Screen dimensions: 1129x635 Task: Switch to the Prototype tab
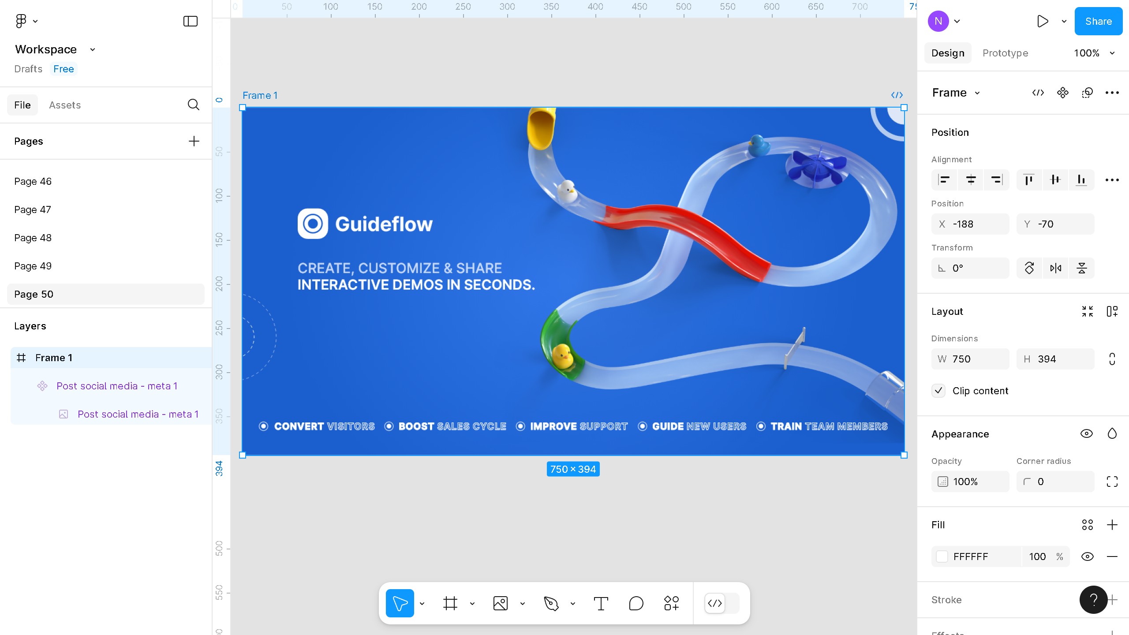[x=1005, y=53]
